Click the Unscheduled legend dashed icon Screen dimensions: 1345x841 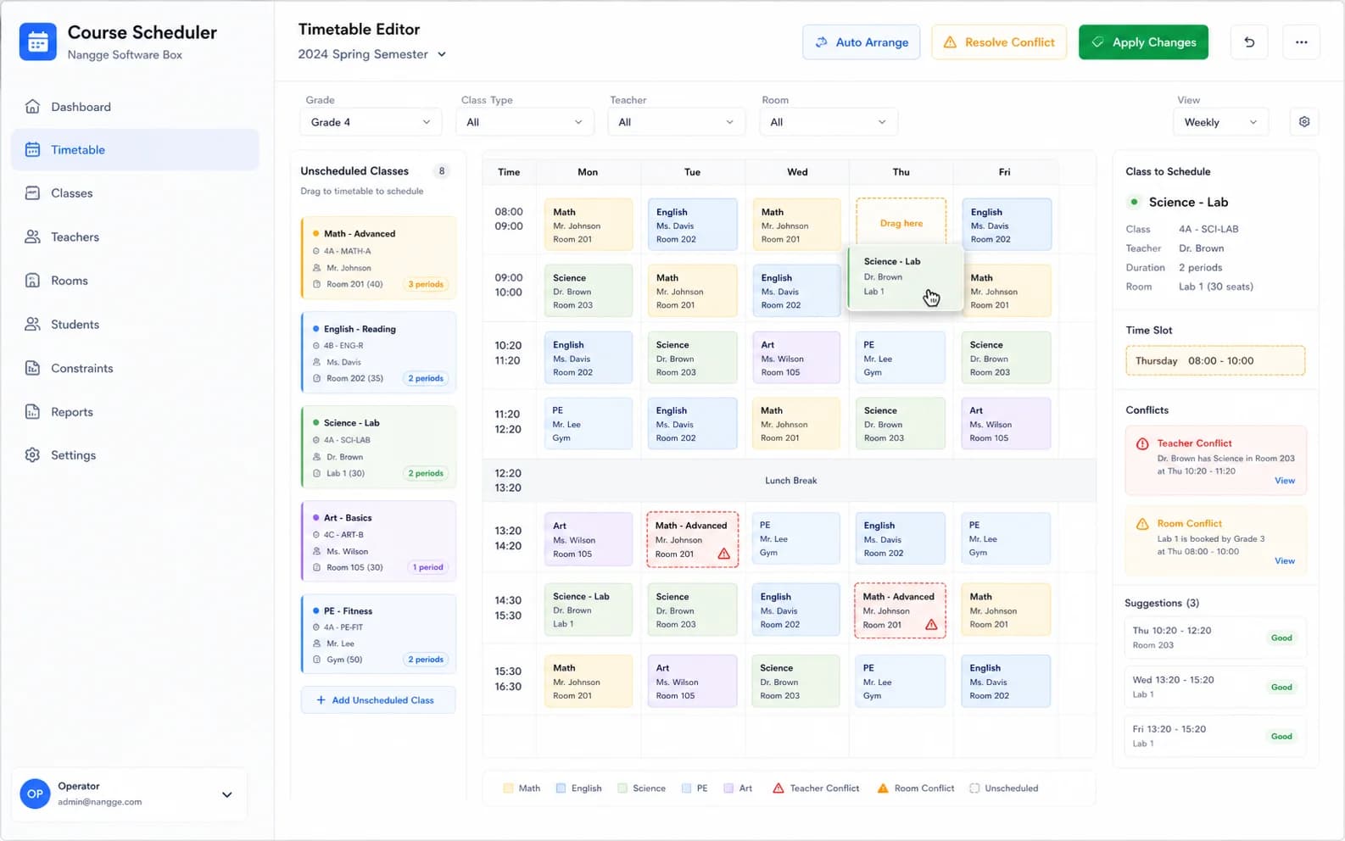click(974, 788)
